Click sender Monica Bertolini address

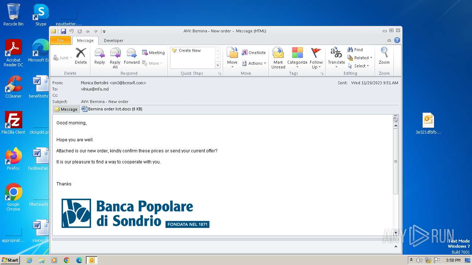pos(114,83)
